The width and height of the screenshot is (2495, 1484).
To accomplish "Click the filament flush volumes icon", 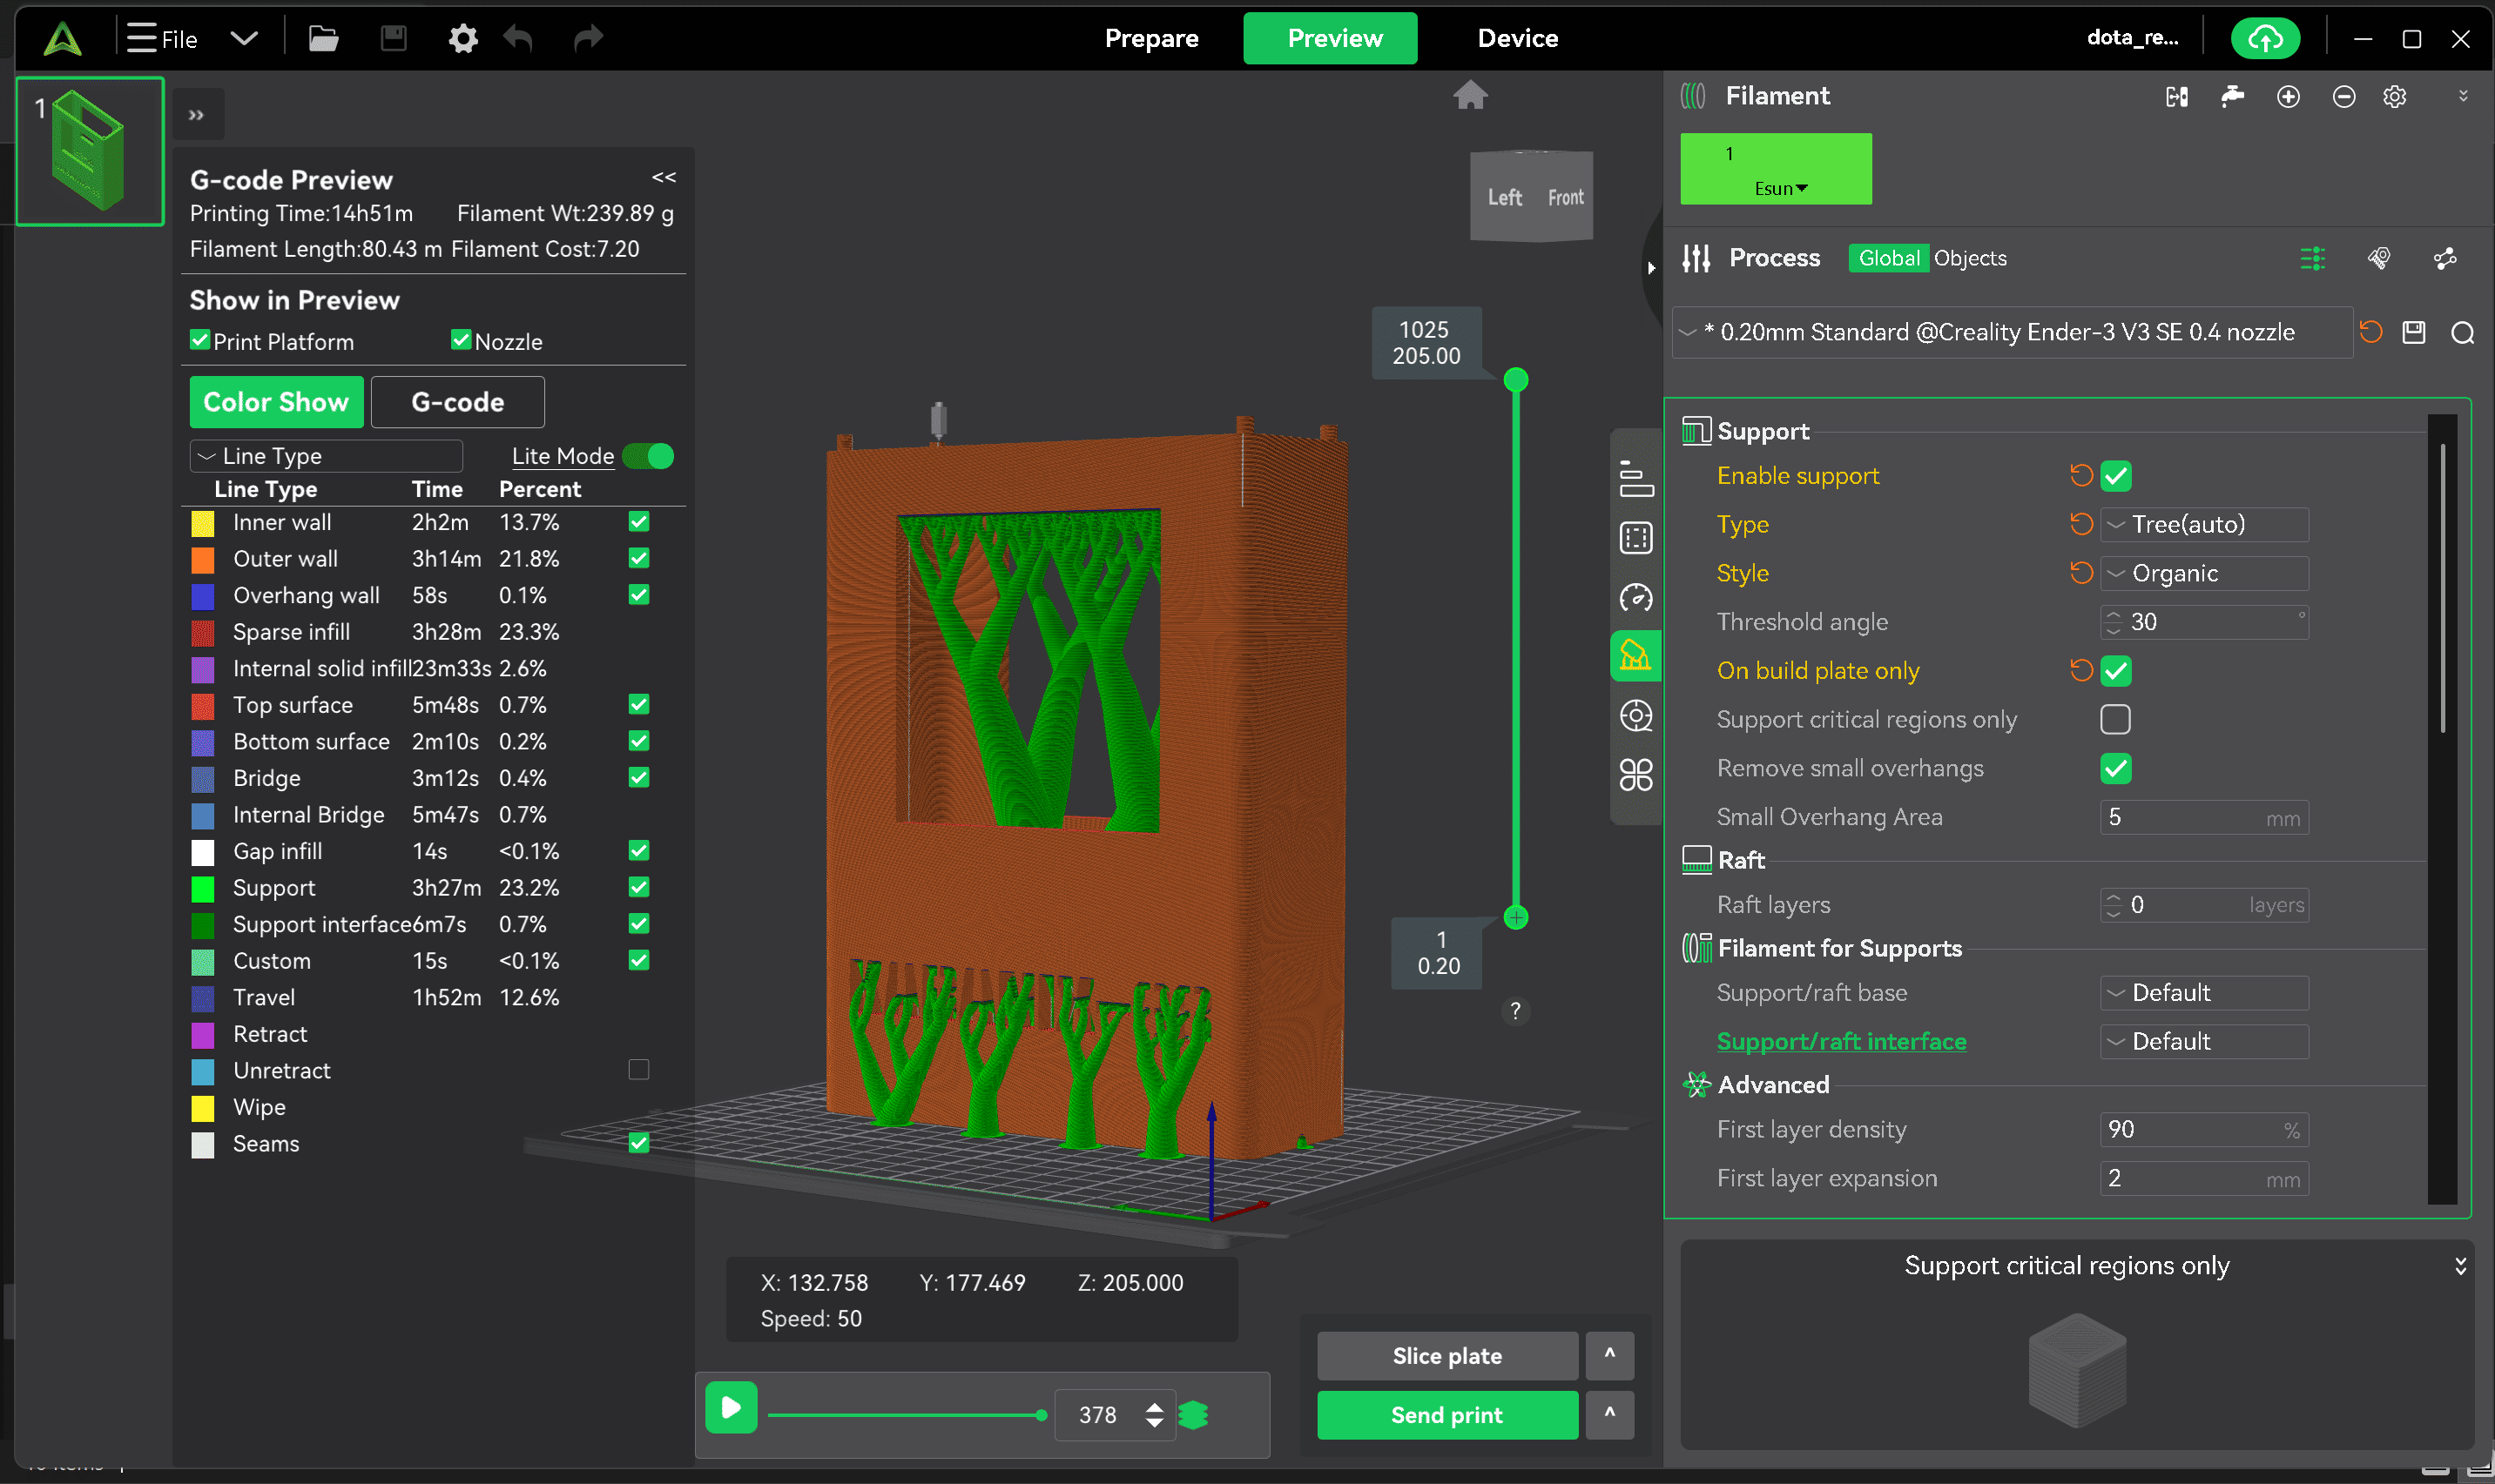I will coord(2232,96).
